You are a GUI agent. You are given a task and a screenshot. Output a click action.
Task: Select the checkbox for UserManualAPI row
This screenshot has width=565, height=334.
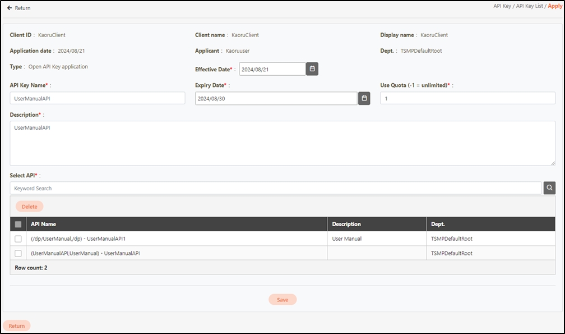[18, 253]
